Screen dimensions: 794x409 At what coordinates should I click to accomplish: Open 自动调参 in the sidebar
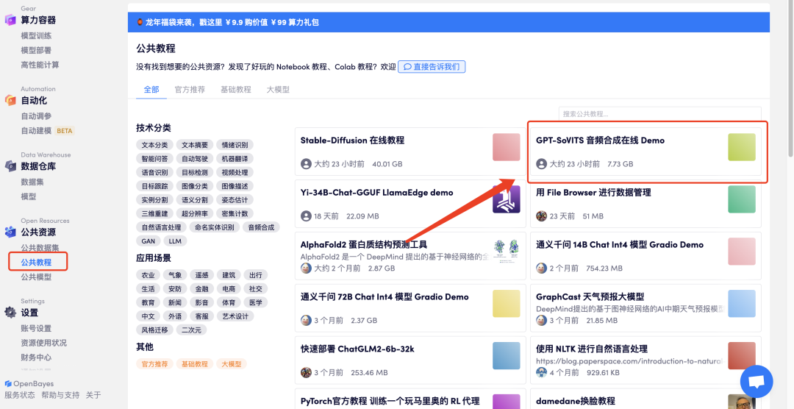click(36, 116)
